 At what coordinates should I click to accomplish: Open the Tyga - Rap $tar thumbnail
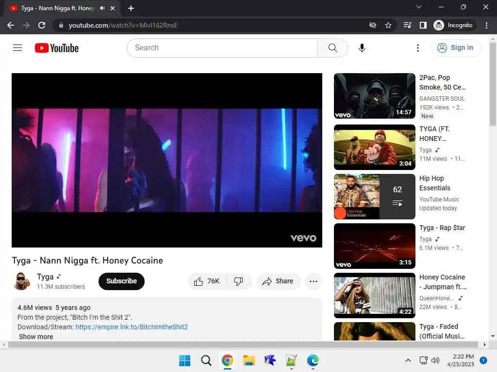click(x=374, y=246)
